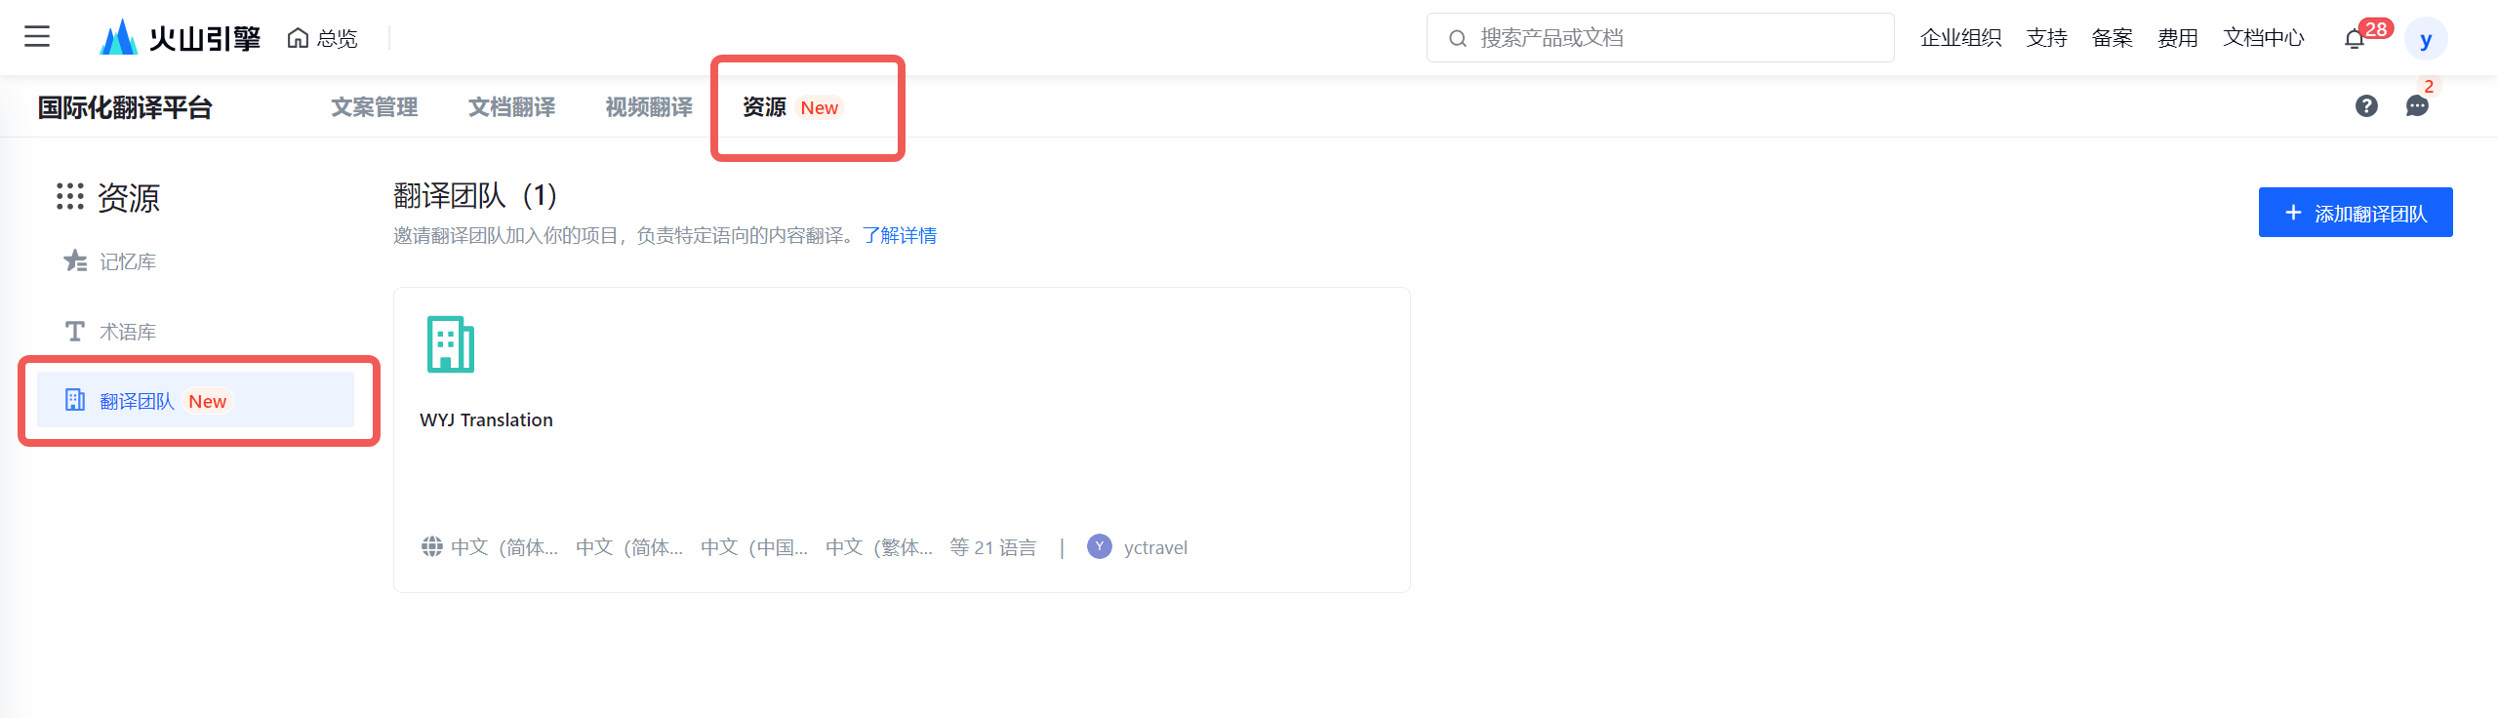The image size is (2498, 718).
Task: Click the help question mark icon
Action: click(x=2366, y=106)
